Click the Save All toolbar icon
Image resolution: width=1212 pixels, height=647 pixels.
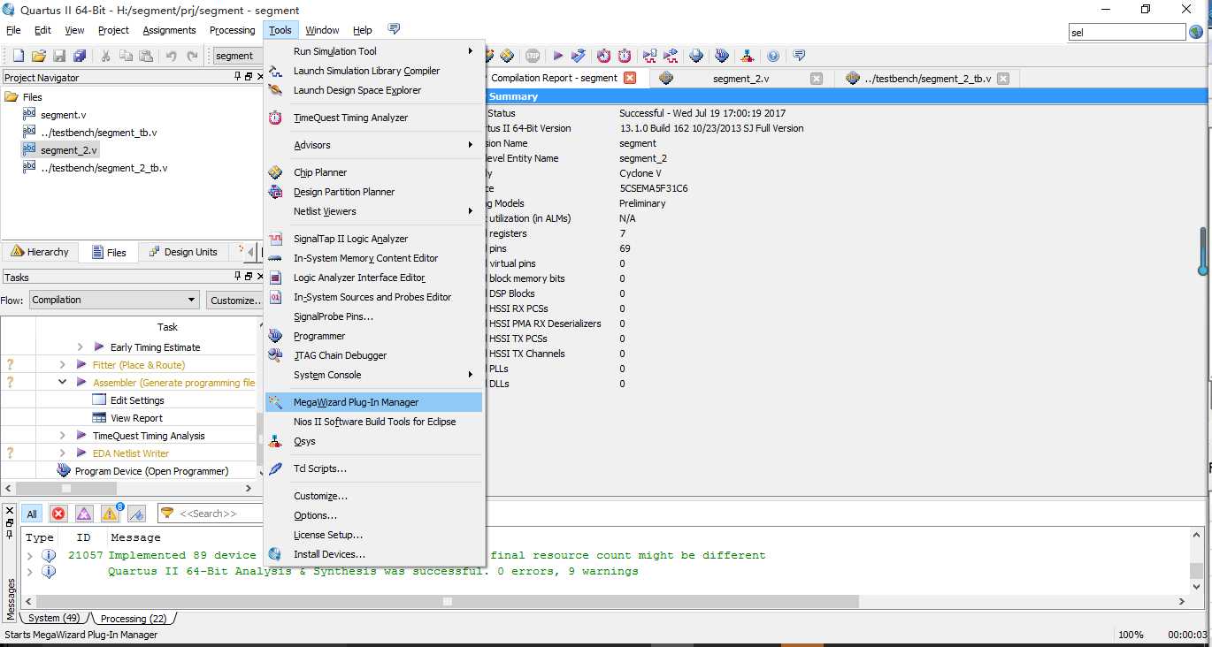[x=80, y=56]
